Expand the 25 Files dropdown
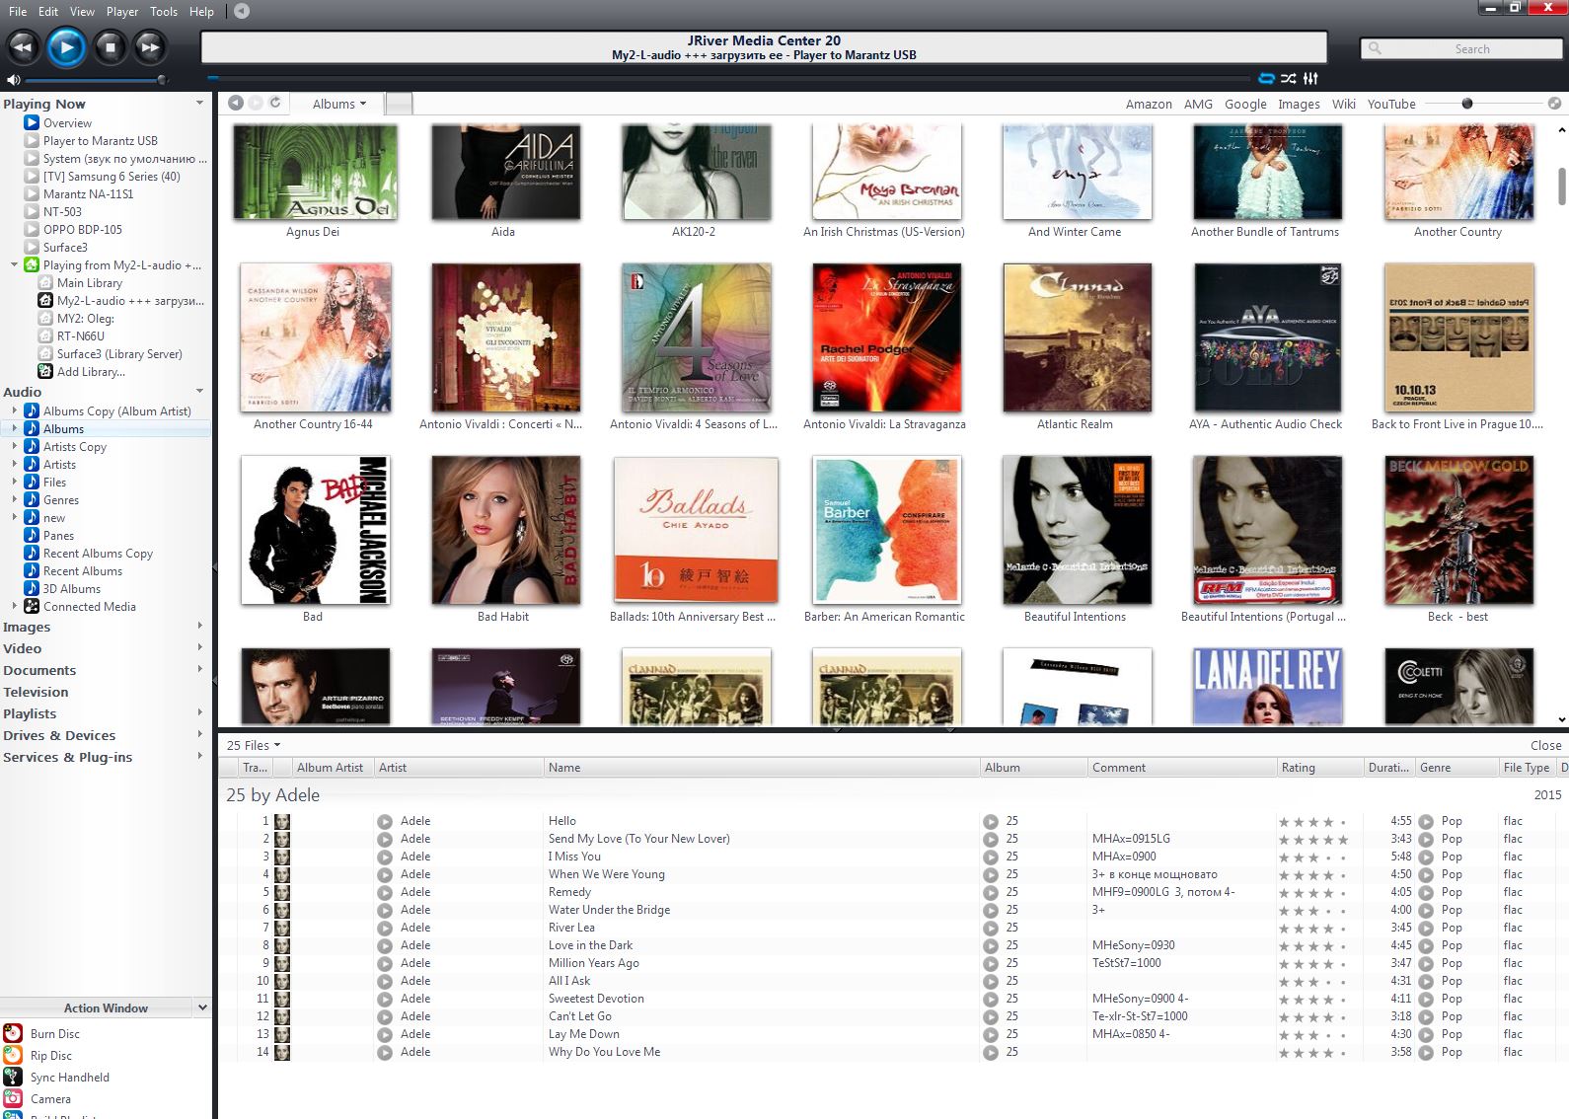1569x1119 pixels. (x=254, y=745)
